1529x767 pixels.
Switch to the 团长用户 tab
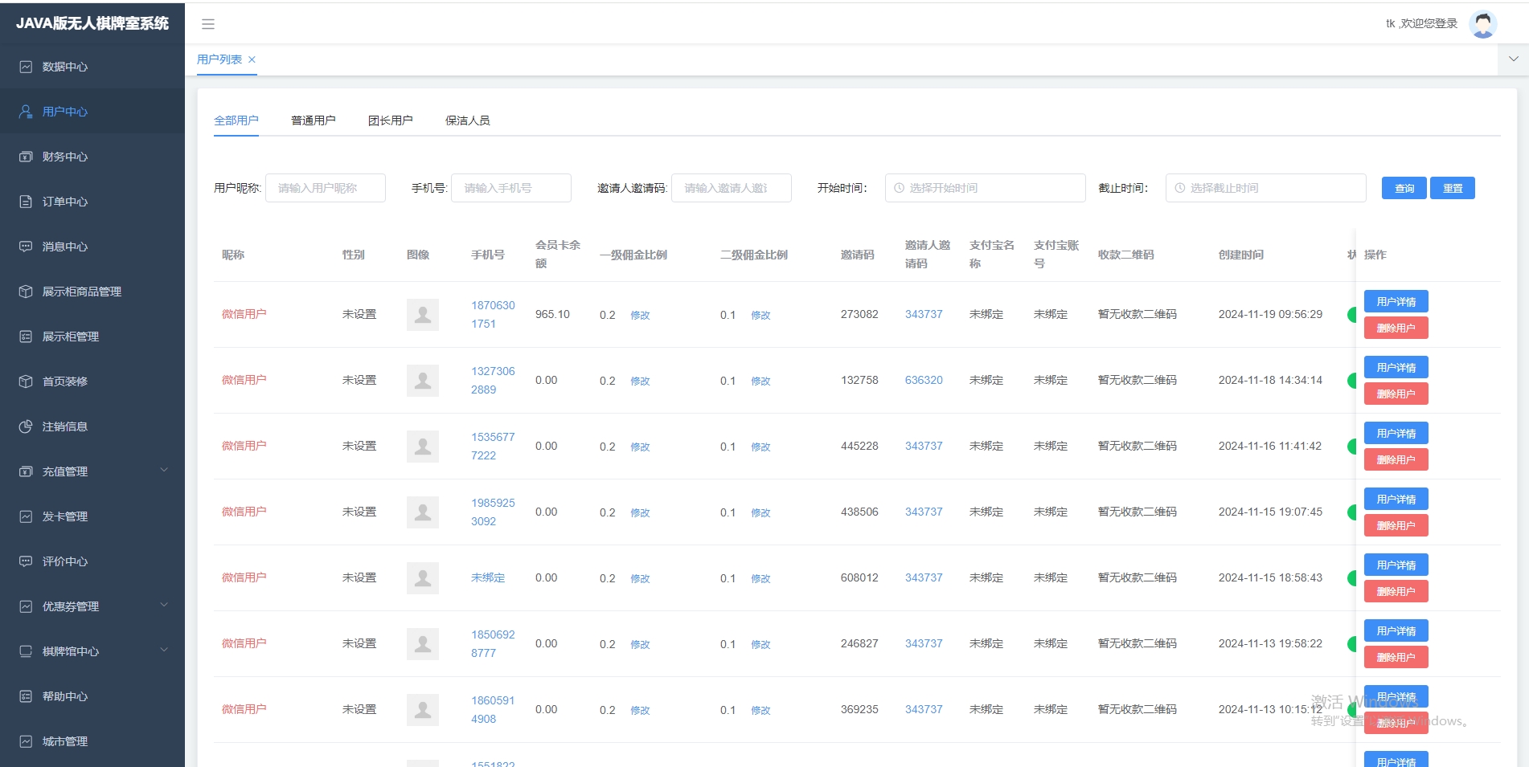tap(391, 120)
